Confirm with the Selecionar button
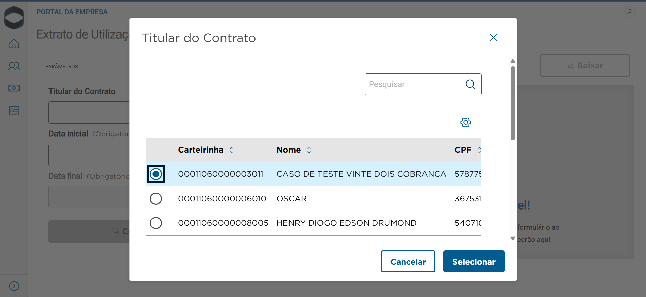This screenshot has width=646, height=297. tap(474, 261)
